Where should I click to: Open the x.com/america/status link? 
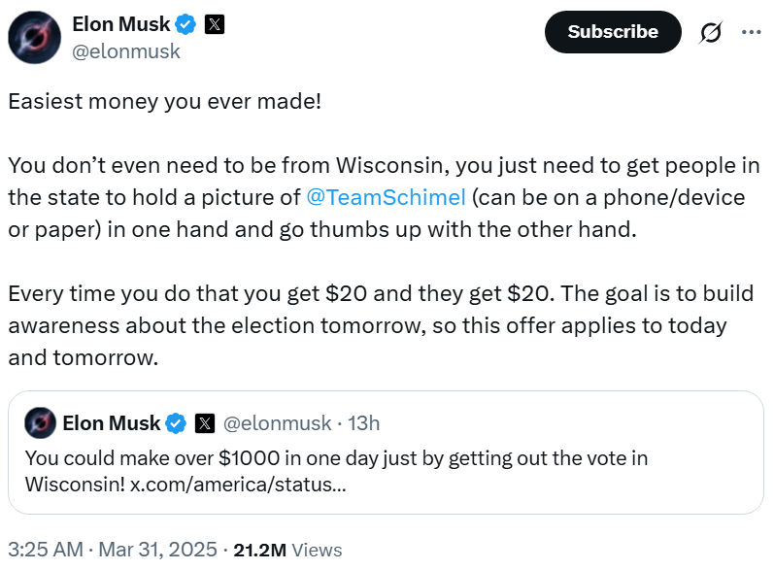click(238, 483)
